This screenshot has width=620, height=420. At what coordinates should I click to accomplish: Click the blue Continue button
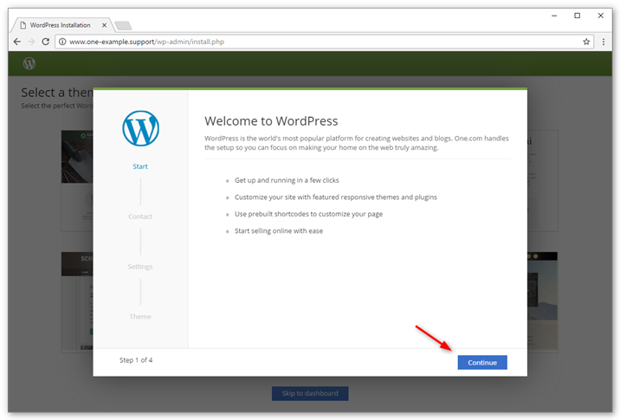click(x=482, y=362)
